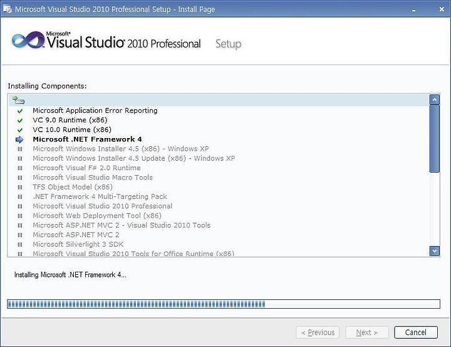The height and width of the screenshot is (347, 451).
Task: Click the scroll up arrow of the components list
Action: point(434,100)
